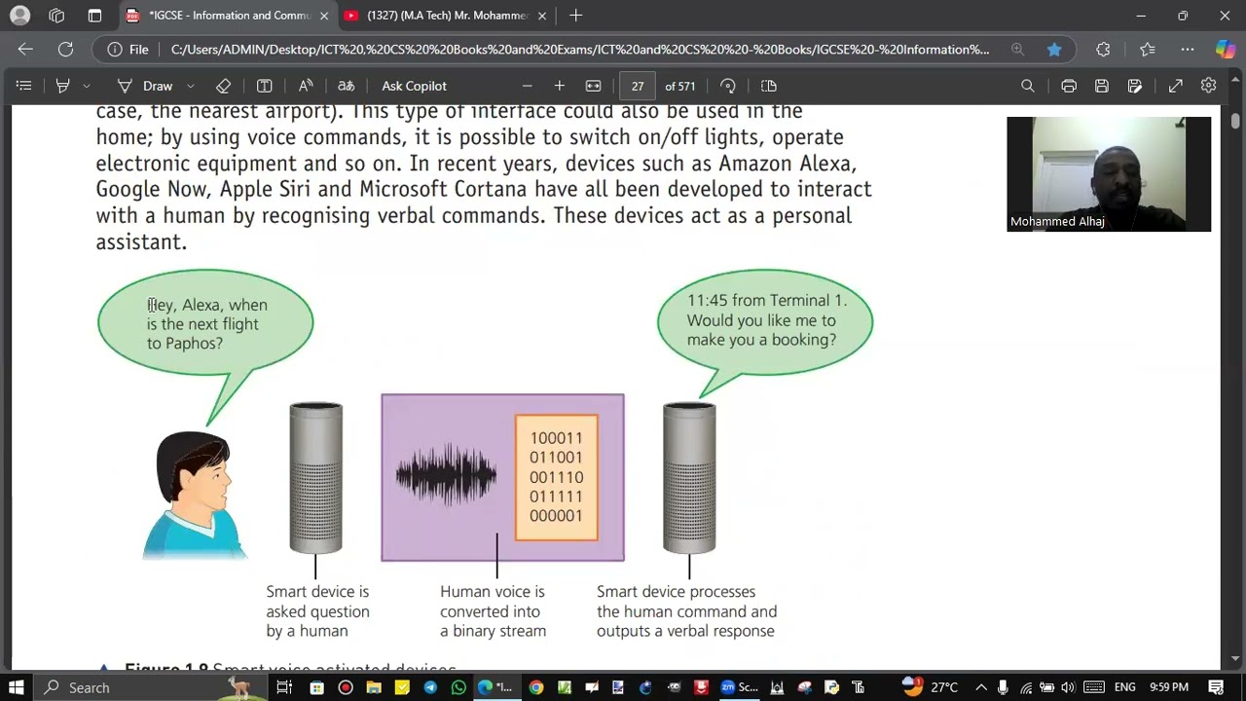Open WhatsApp from the taskbar

pos(458,687)
